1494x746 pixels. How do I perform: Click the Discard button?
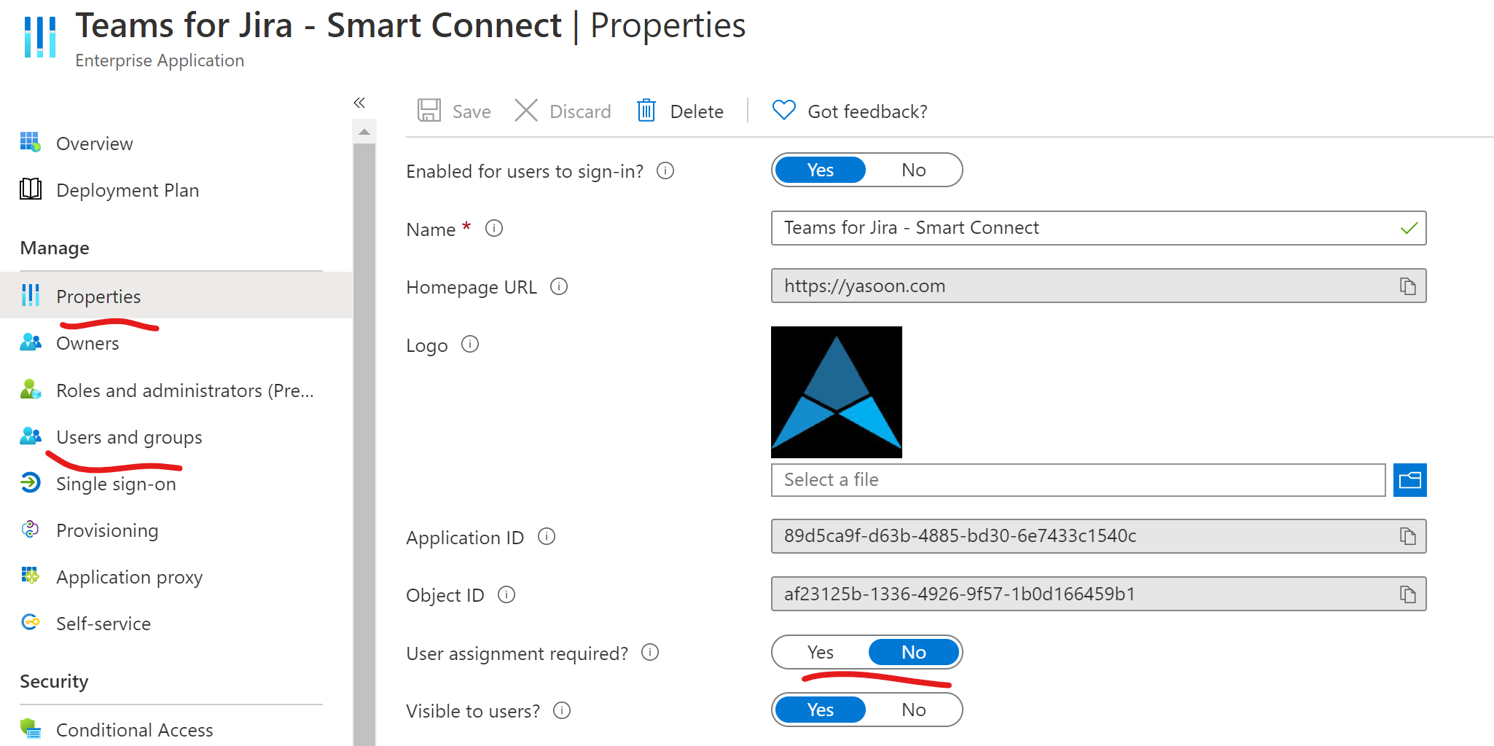coord(563,111)
